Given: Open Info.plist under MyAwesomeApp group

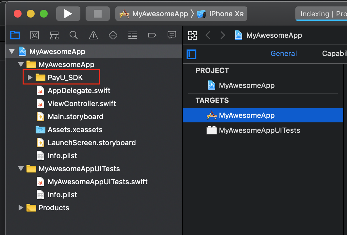Looking at the screenshot, I should click(x=62, y=156).
